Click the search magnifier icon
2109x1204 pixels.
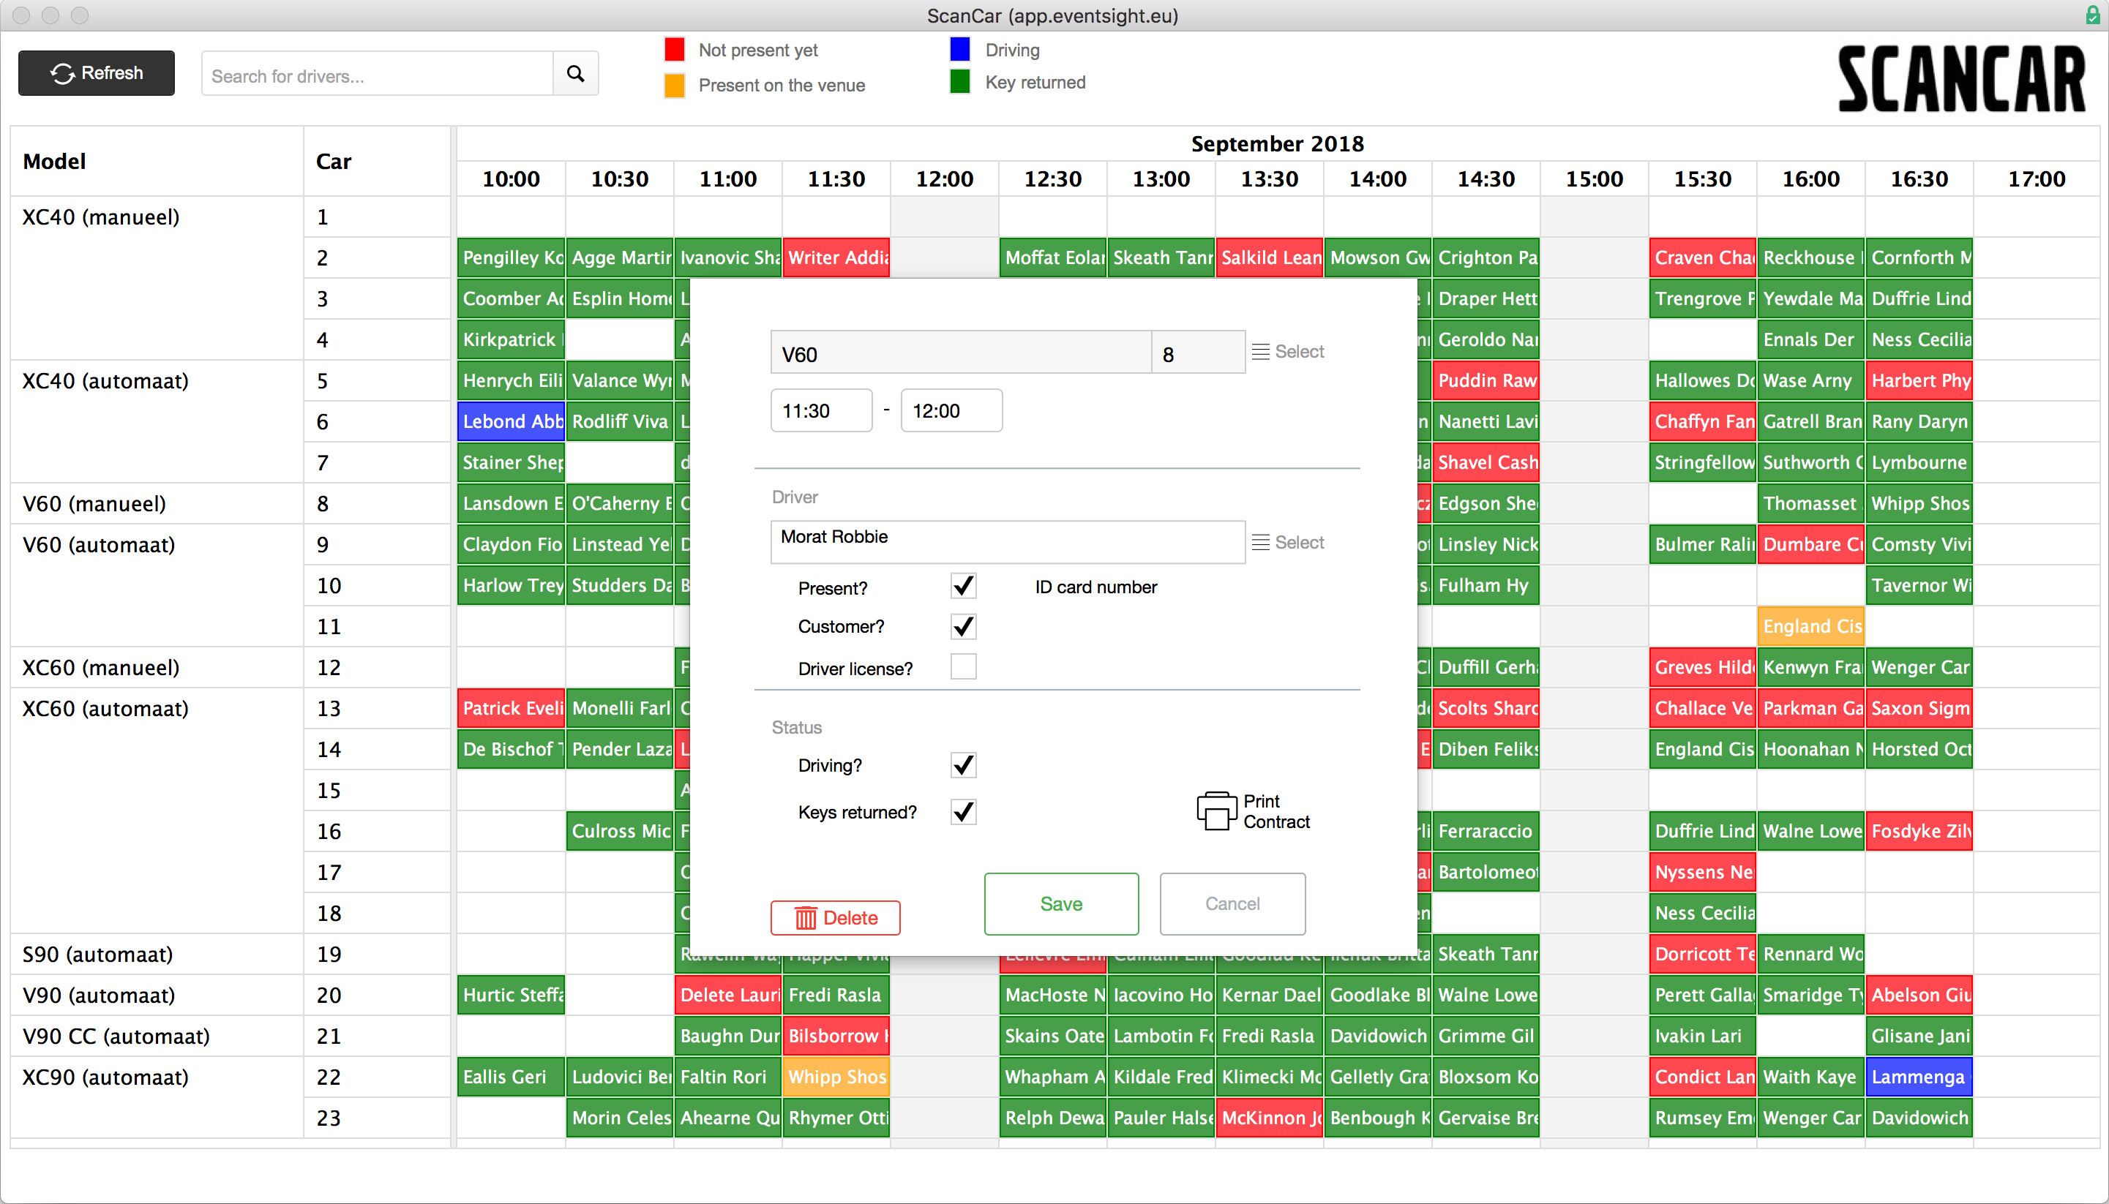pyautogui.click(x=576, y=74)
